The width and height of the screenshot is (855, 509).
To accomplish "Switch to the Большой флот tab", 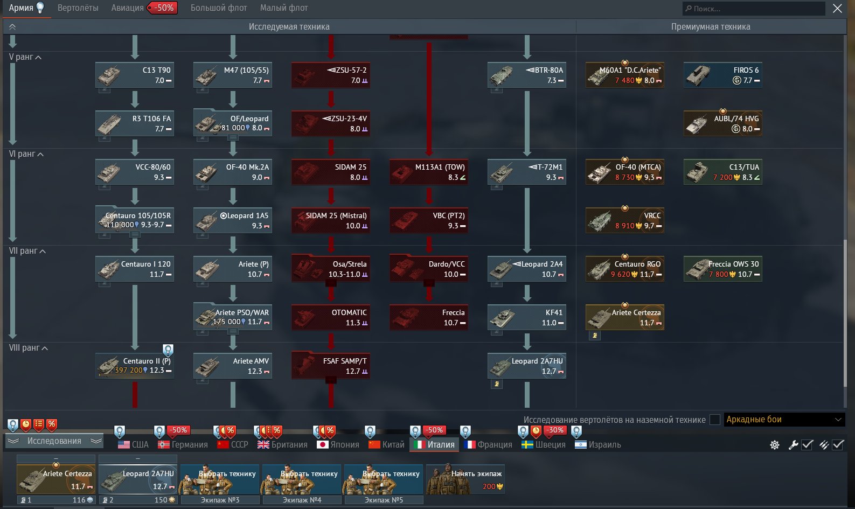I will point(219,8).
